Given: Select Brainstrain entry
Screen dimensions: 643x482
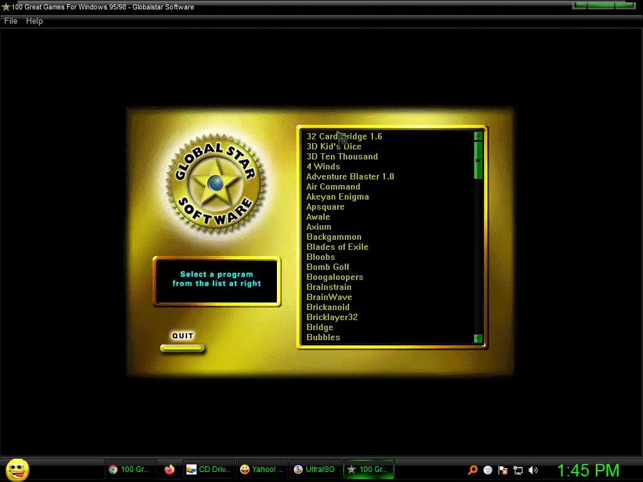Looking at the screenshot, I should 329,287.
